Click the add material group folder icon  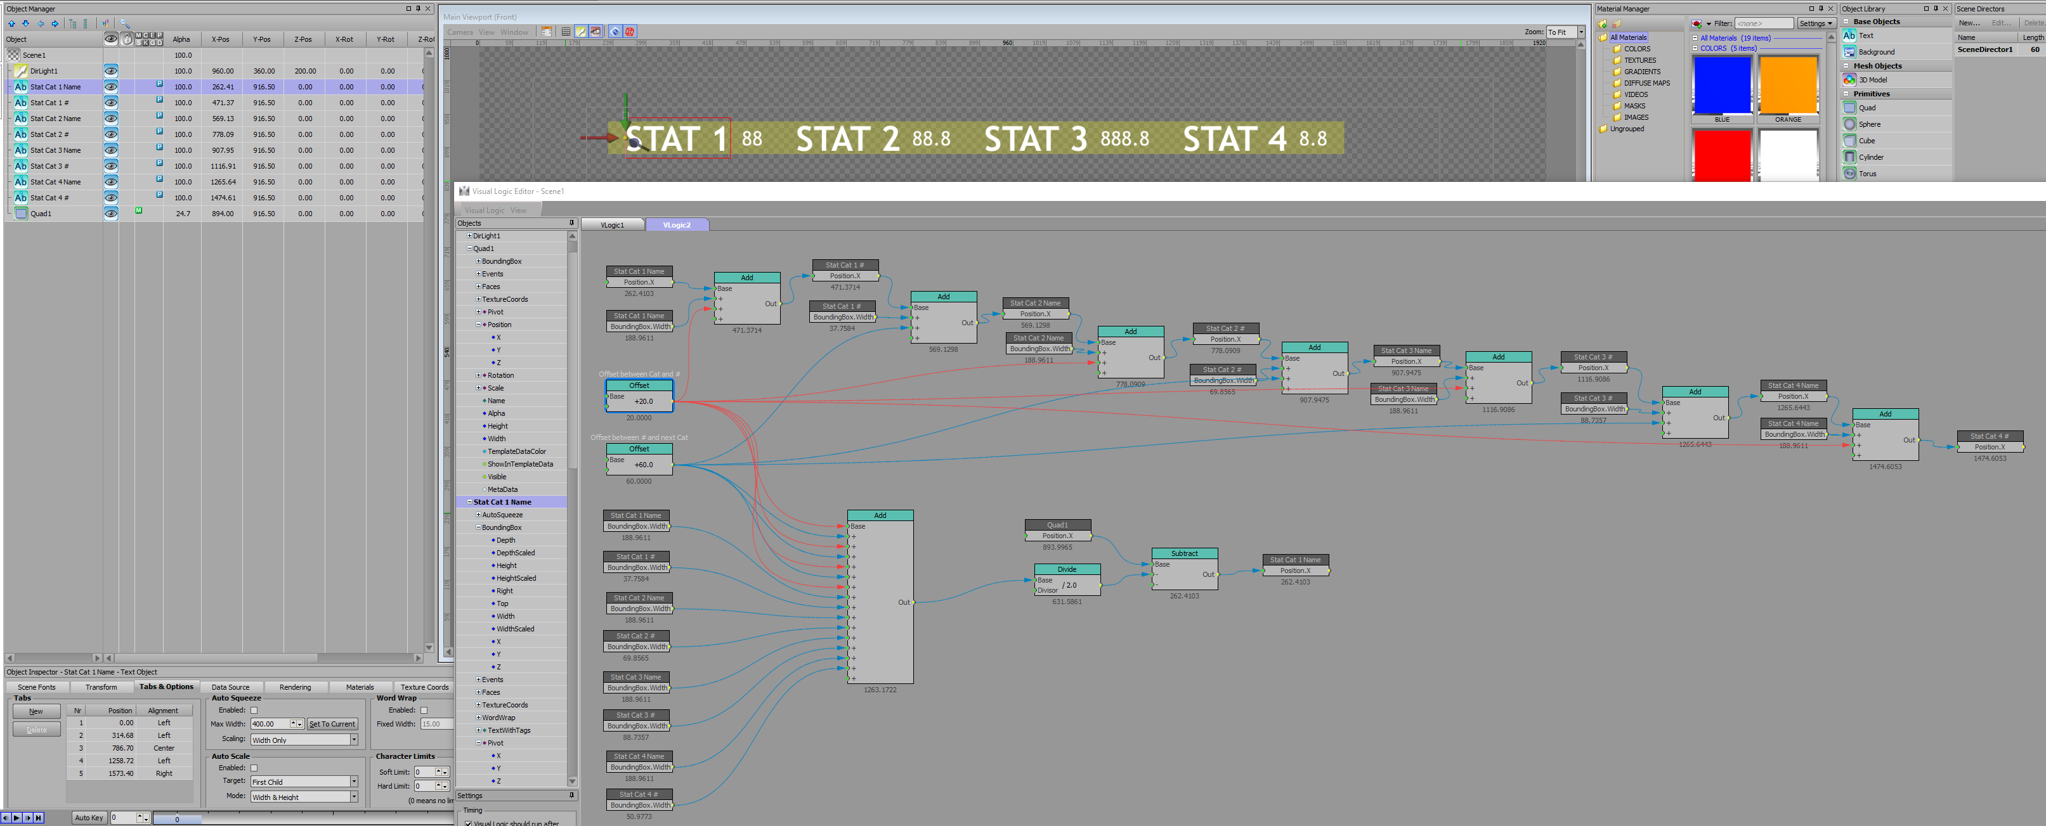(x=1603, y=23)
